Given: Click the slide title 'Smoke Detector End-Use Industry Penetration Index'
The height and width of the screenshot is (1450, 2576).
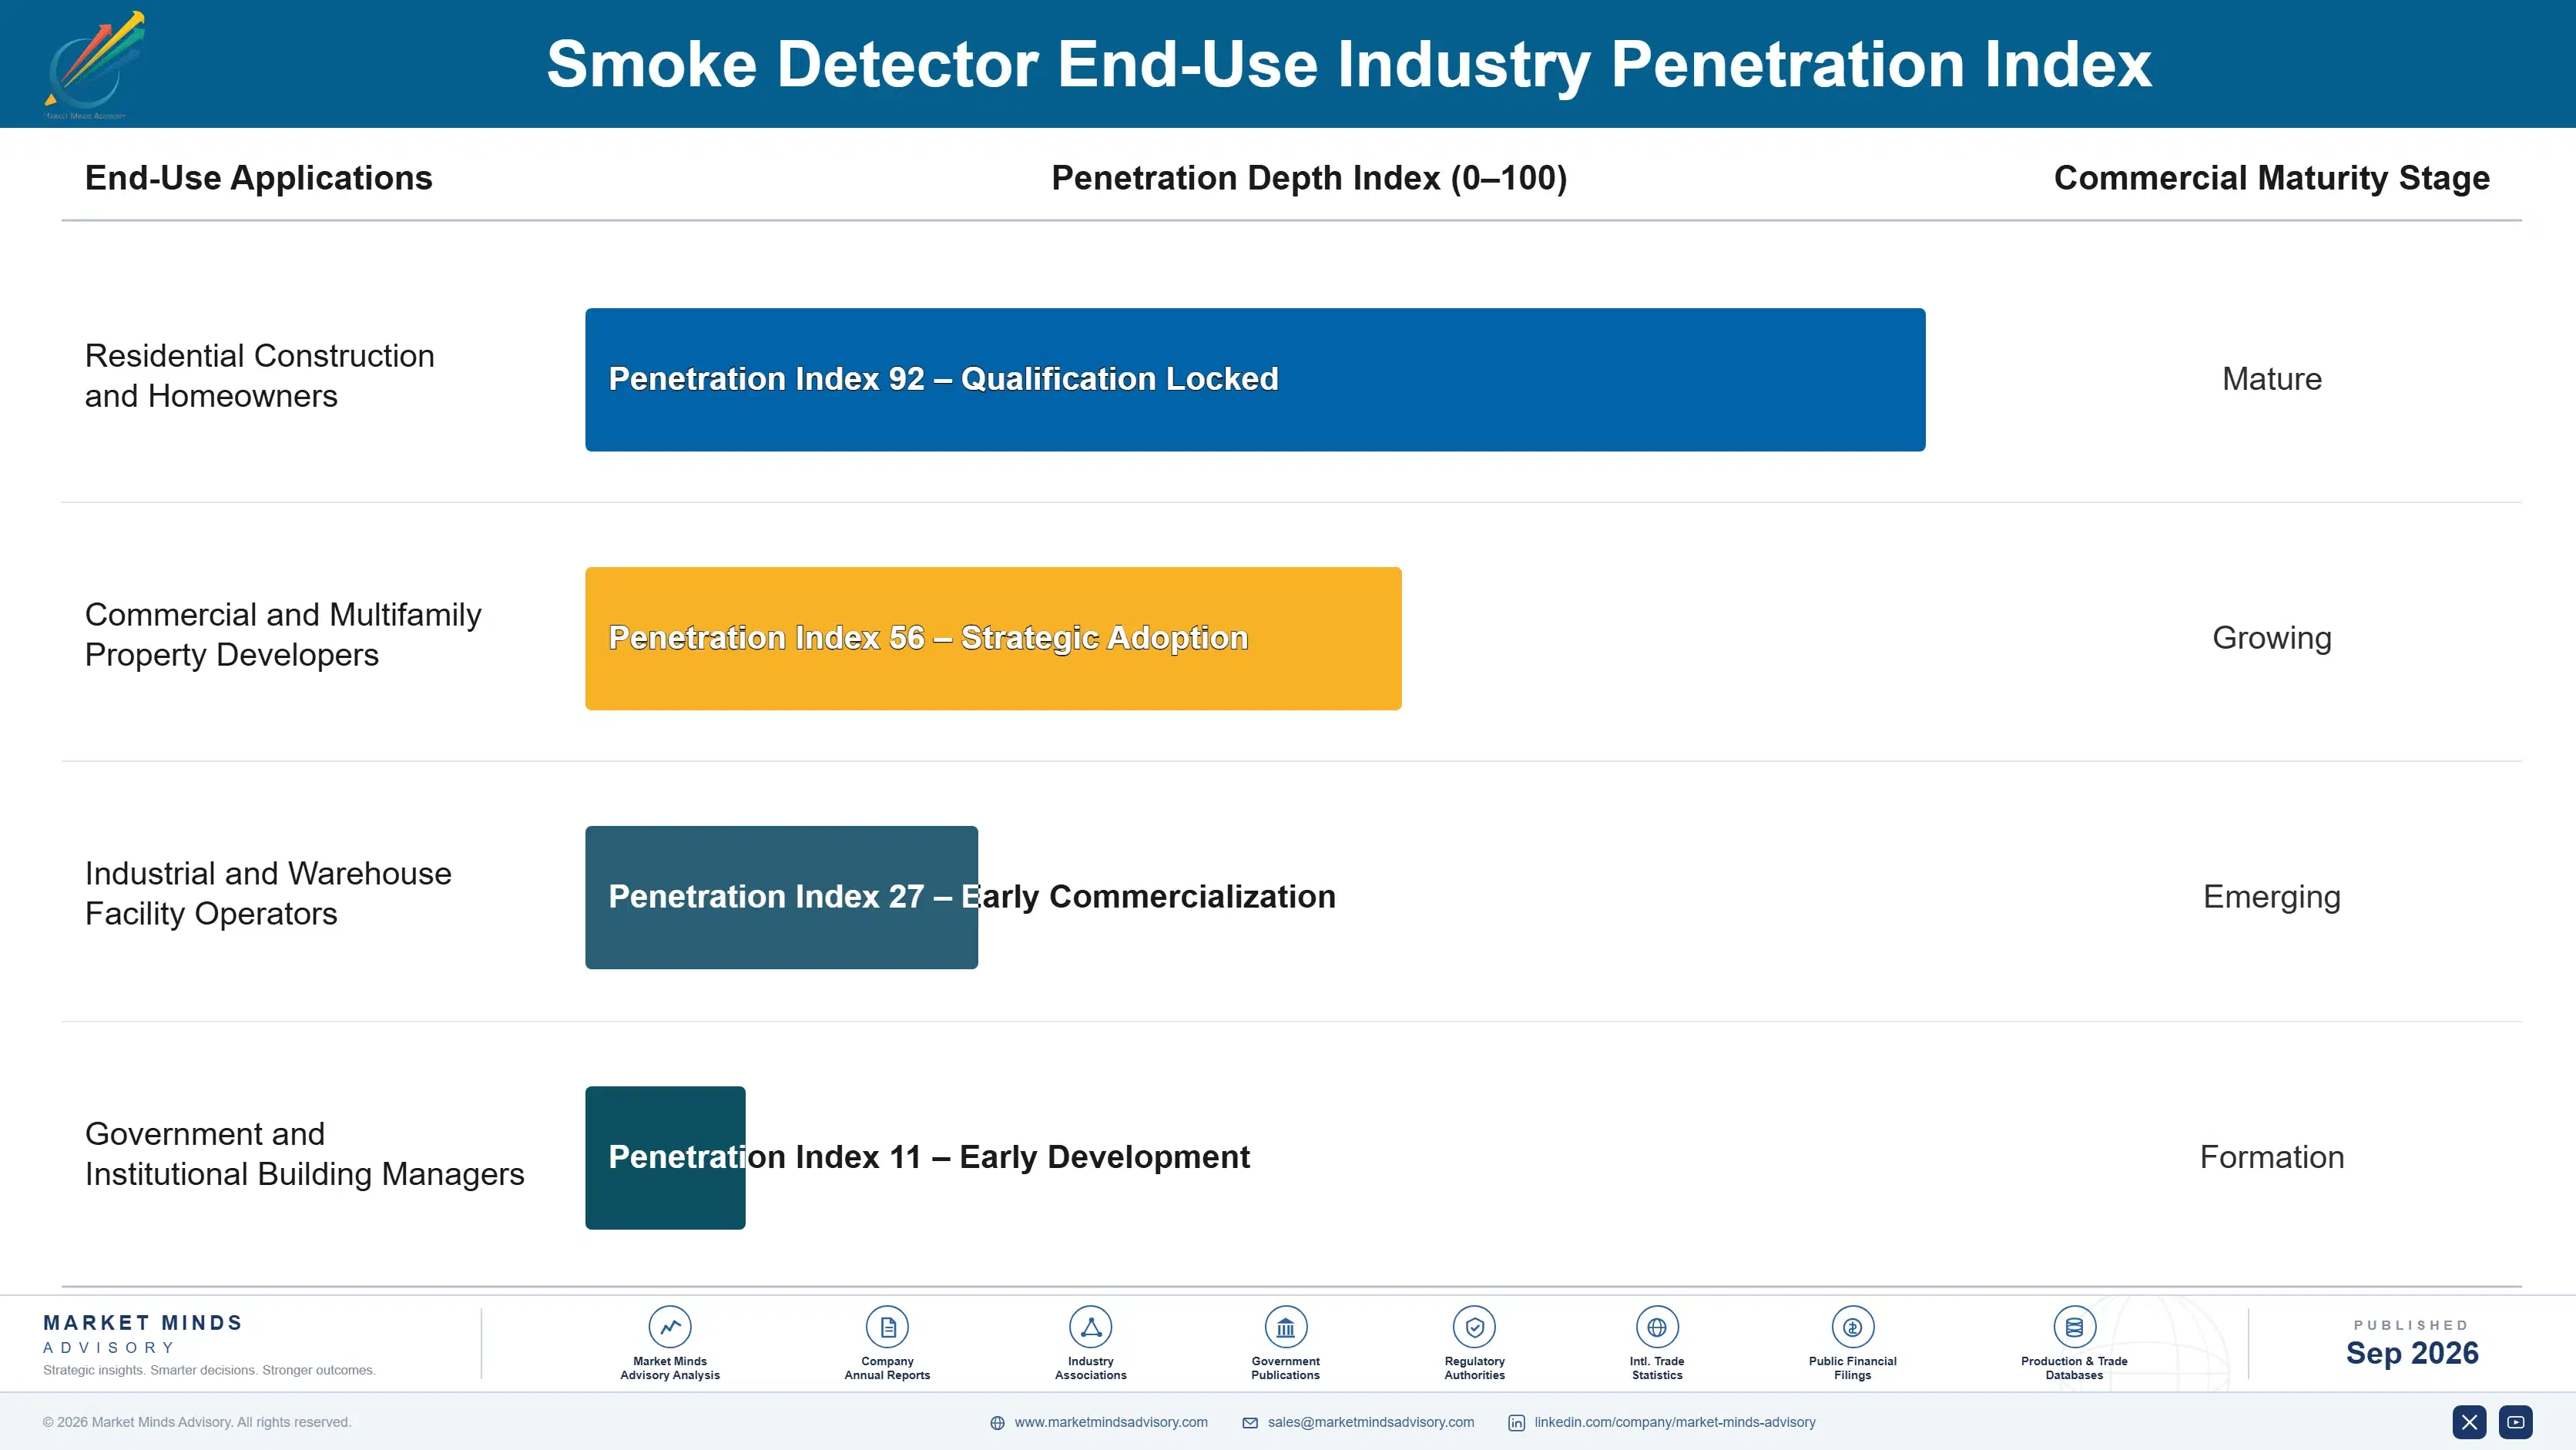Looking at the screenshot, I should click(1348, 64).
